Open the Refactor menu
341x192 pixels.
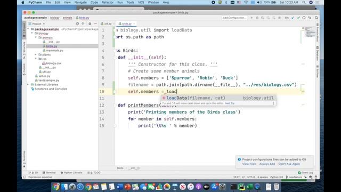tap(108, 2)
